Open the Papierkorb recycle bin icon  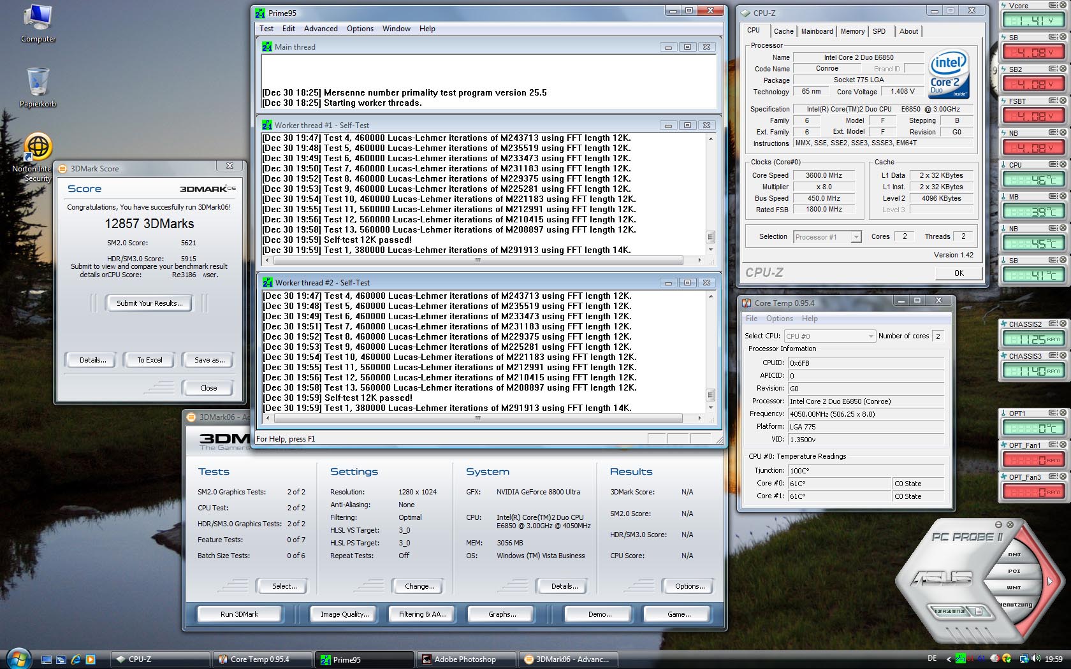click(x=38, y=87)
